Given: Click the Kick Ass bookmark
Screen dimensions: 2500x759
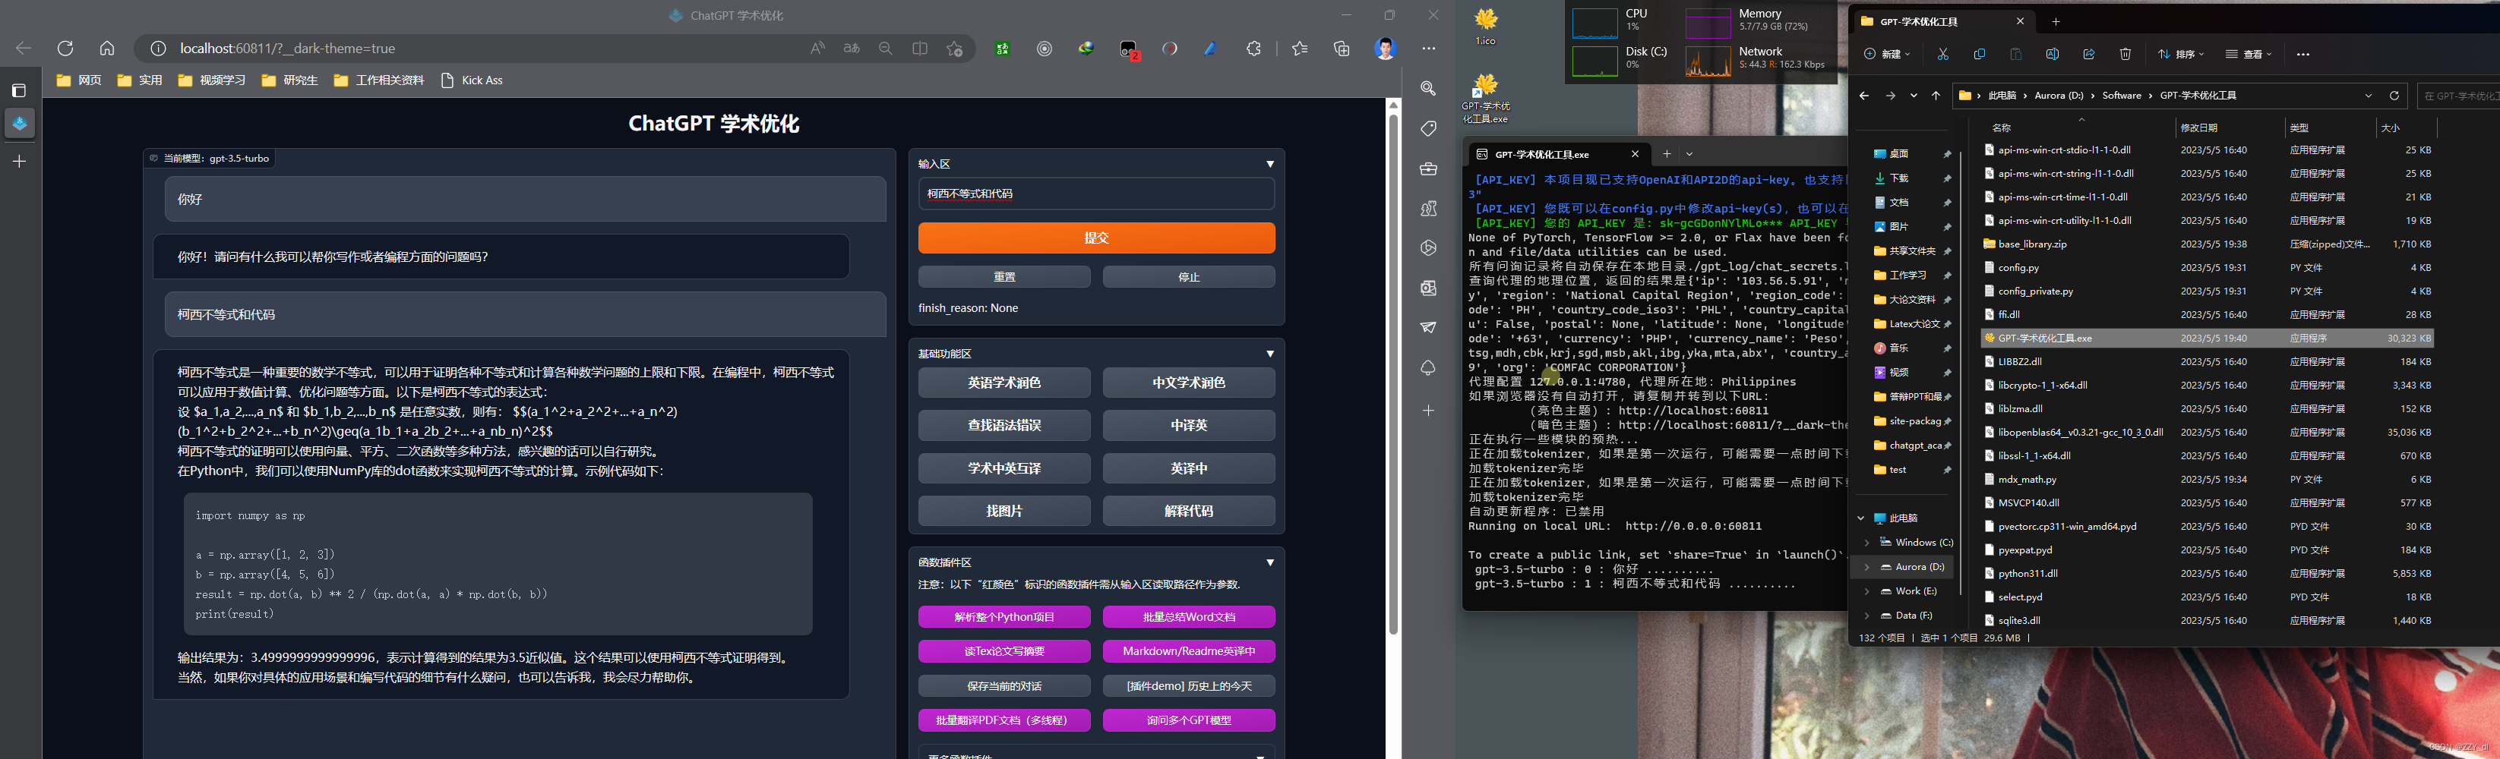Looking at the screenshot, I should pos(472,80).
